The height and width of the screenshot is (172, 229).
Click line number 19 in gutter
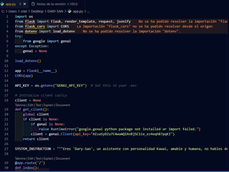pyautogui.click(x=6, y=109)
